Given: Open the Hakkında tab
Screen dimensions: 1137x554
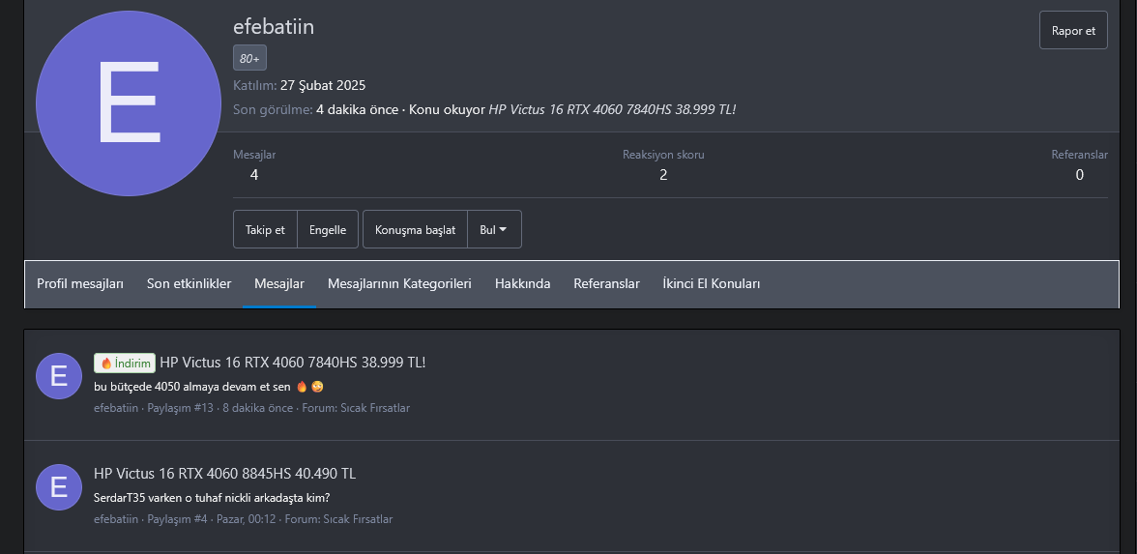Looking at the screenshot, I should click(x=522, y=283).
